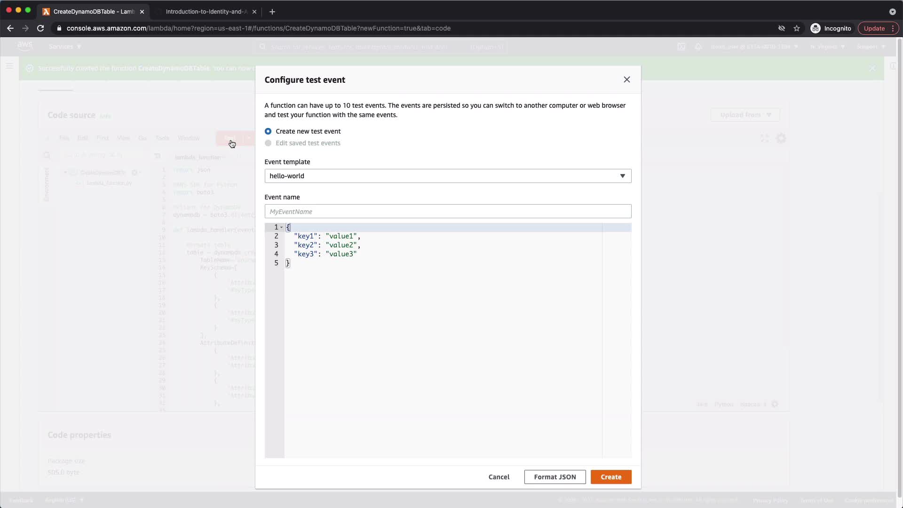Open the Event template hello-world dropdown

[x=447, y=176]
